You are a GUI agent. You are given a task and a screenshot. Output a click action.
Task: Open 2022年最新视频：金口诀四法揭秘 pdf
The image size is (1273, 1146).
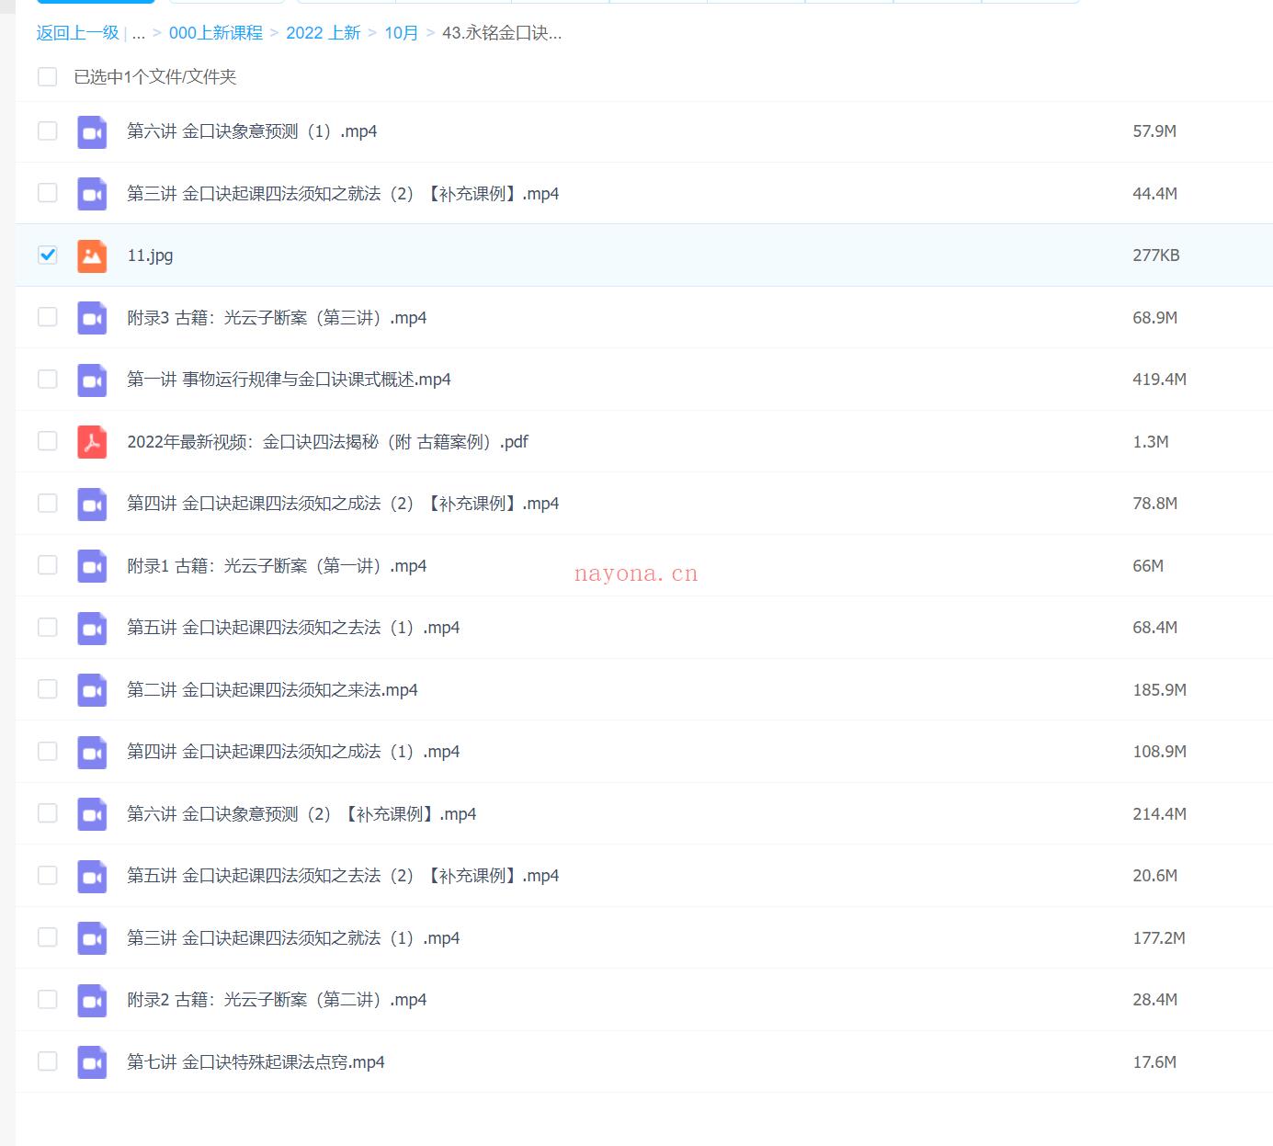tap(327, 442)
